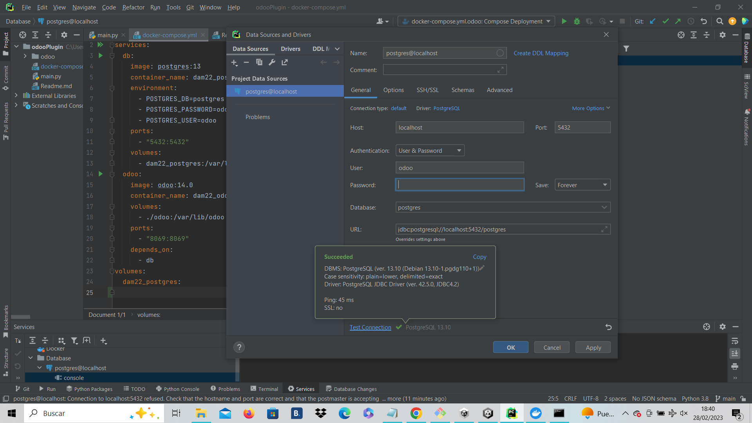752x423 pixels.
Task: Open the Refactor menu
Action: (133, 7)
